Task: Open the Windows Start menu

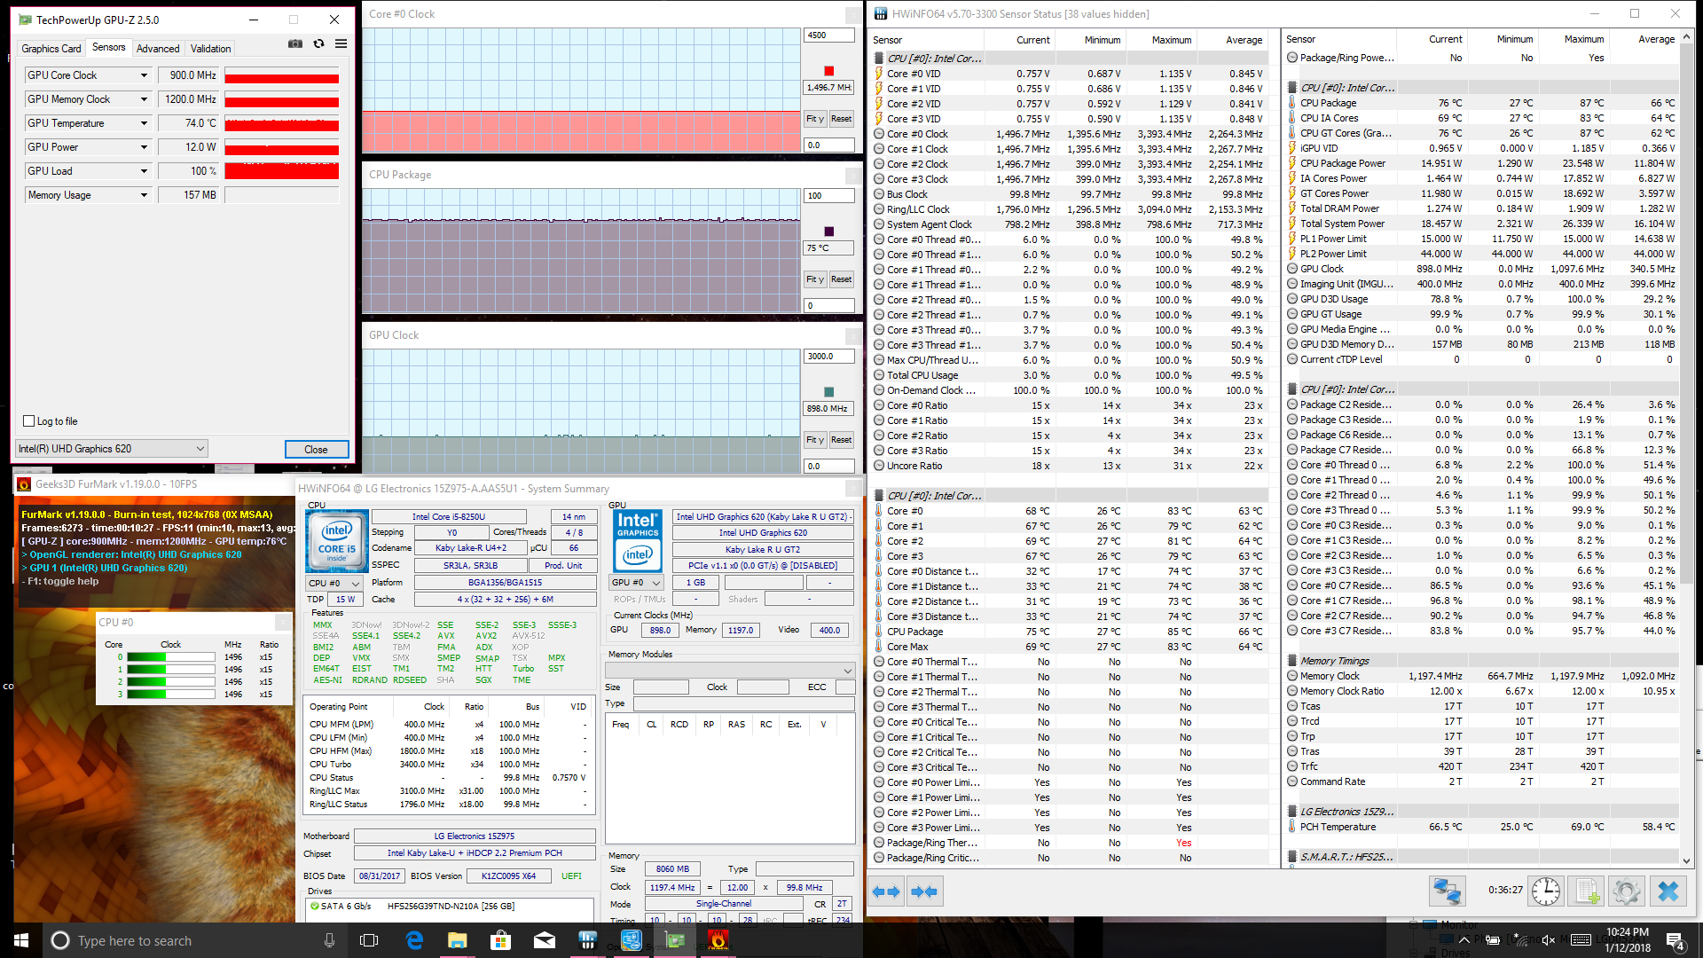Action: 21,940
